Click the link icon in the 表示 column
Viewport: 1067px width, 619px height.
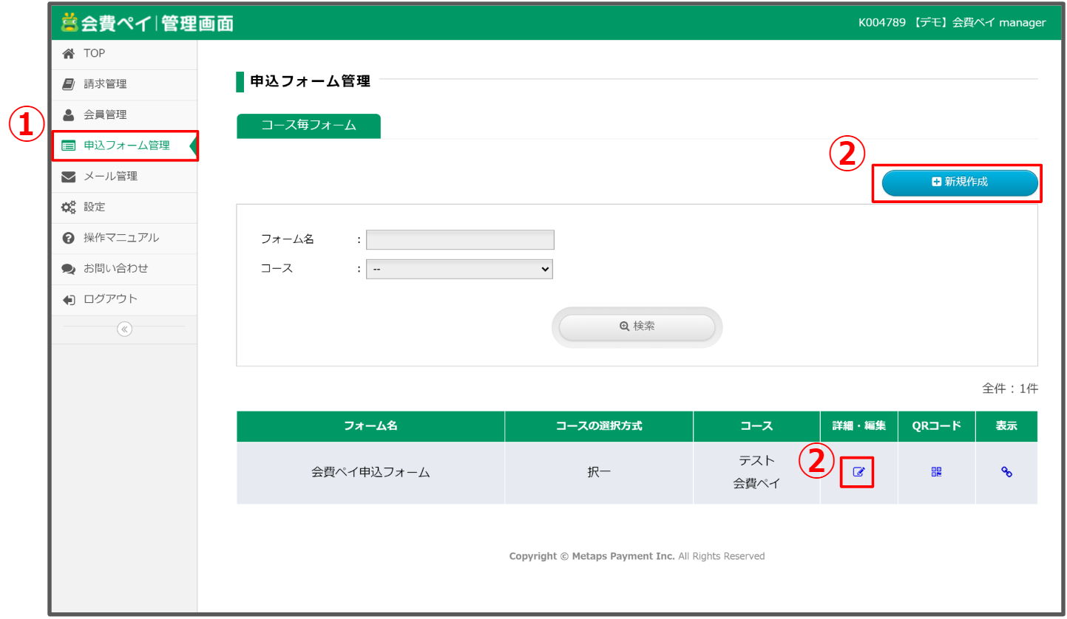pyautogui.click(x=1006, y=471)
